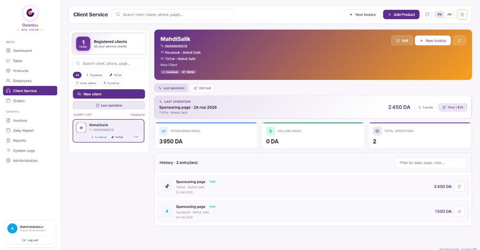Go to Reports in the sidebar
This screenshot has width=480, height=250.
pyautogui.click(x=30, y=141)
